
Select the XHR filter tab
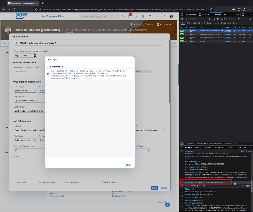click(204, 23)
